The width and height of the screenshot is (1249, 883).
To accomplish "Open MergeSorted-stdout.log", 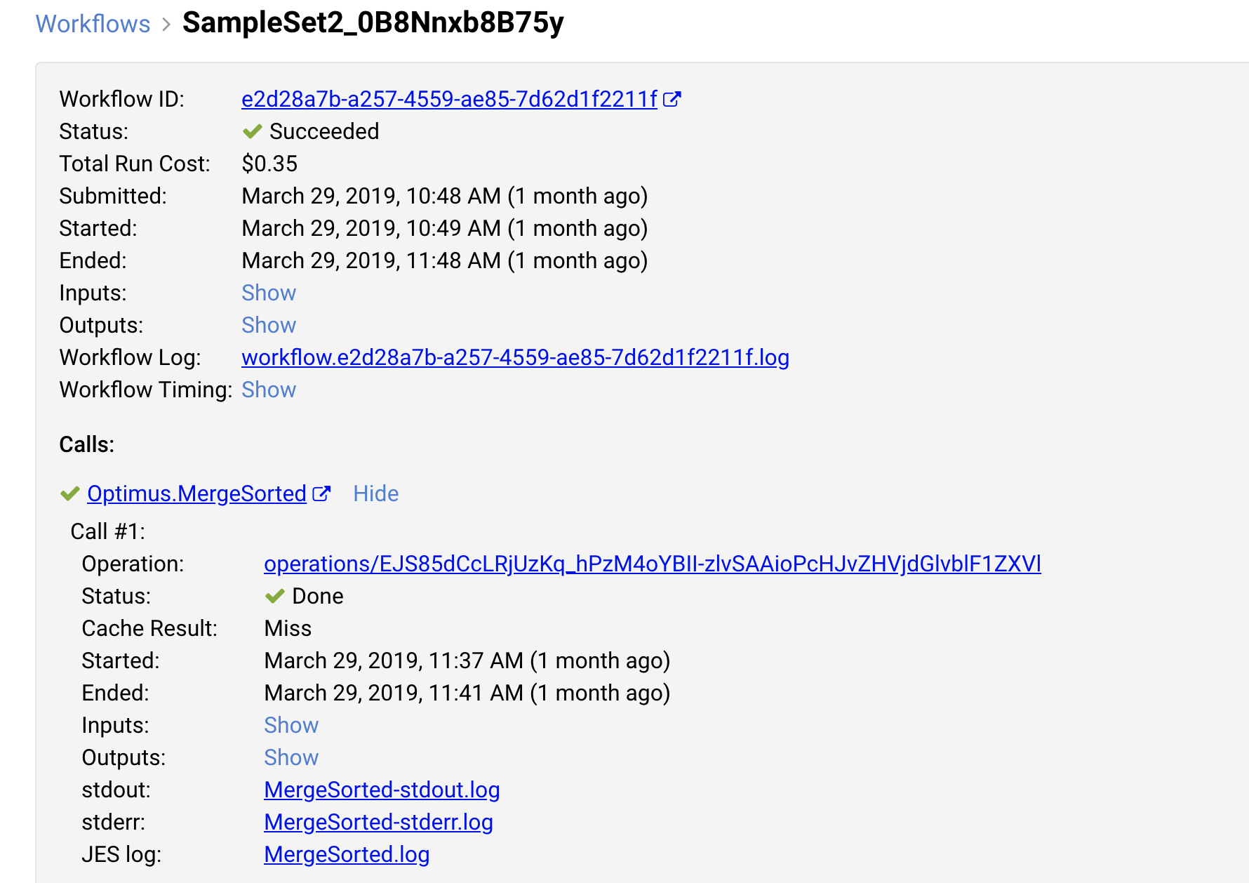I will click(x=382, y=790).
